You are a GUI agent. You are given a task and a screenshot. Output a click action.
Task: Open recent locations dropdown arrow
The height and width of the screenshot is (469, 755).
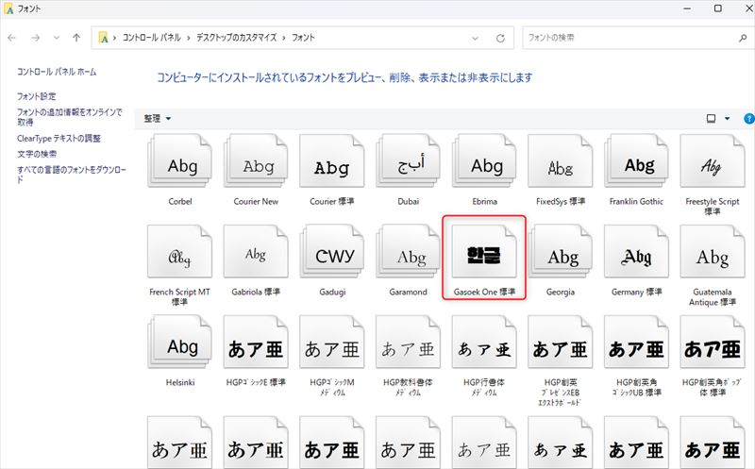point(57,38)
